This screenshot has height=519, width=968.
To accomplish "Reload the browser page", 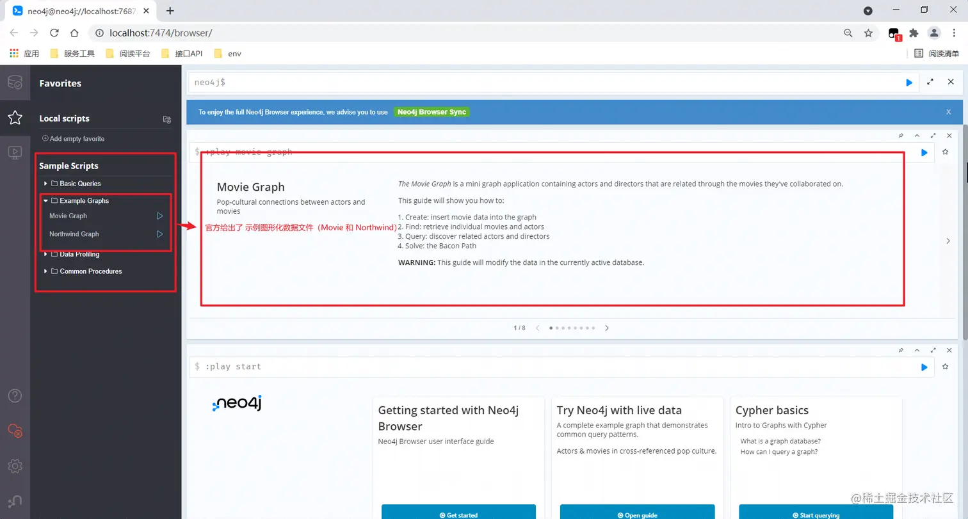I will 54,33.
